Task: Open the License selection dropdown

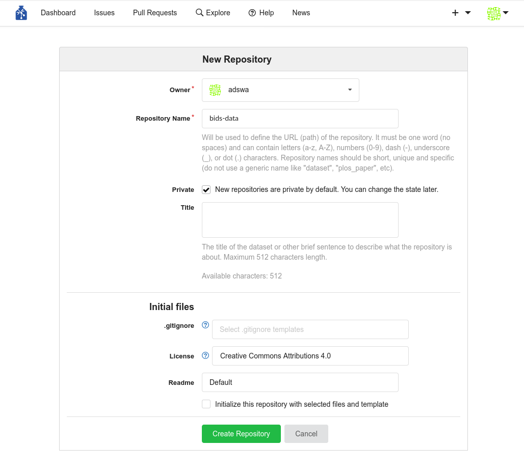Action: (x=310, y=356)
